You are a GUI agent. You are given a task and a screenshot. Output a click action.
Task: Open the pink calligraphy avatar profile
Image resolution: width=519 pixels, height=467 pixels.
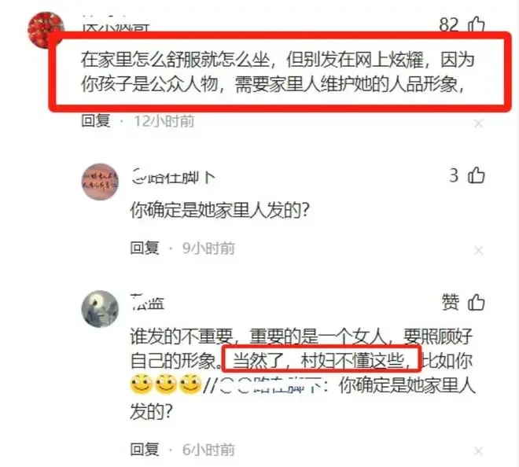pyautogui.click(x=100, y=182)
